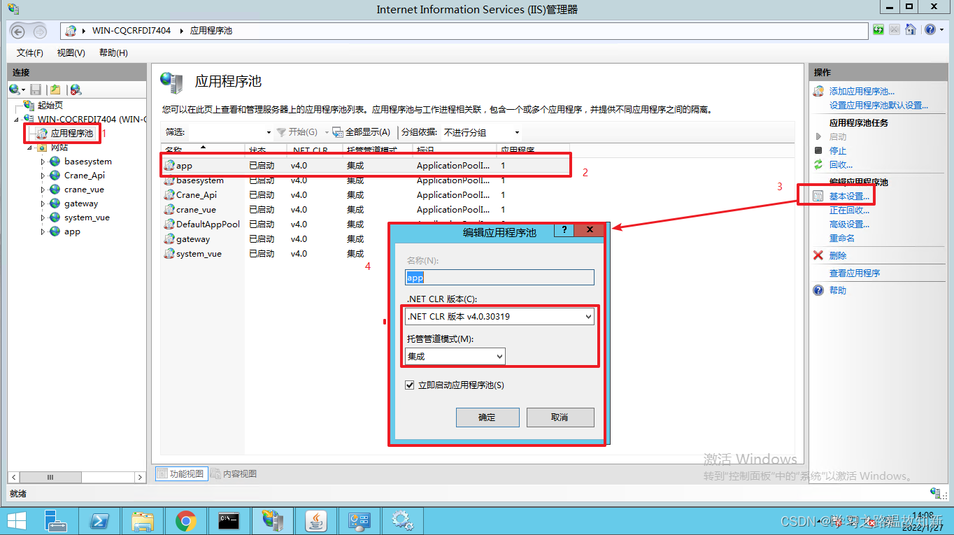Click the dialog help question mark button
This screenshot has width=954, height=535.
coord(564,230)
